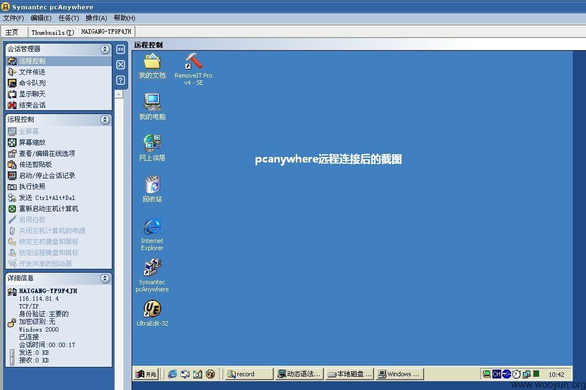The height and width of the screenshot is (390, 586).
Task: Switch to the Thumbnails tab
Action: pos(53,32)
